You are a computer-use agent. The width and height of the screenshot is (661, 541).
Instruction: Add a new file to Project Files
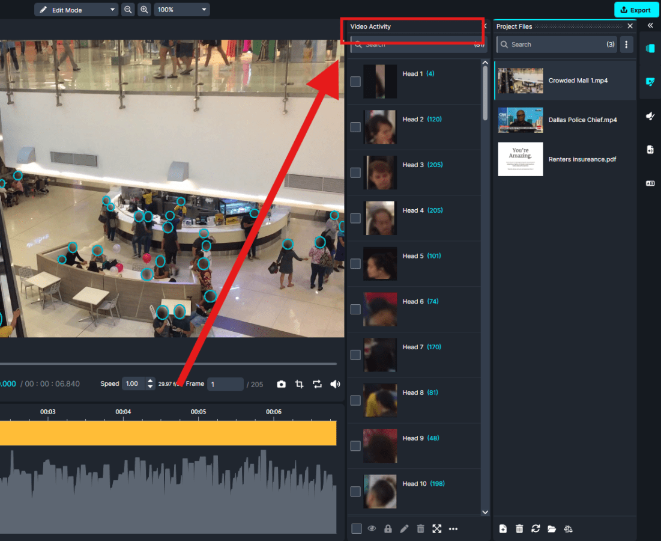(503, 528)
